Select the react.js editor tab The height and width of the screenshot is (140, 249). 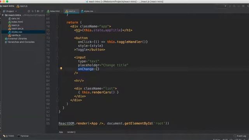point(71,11)
